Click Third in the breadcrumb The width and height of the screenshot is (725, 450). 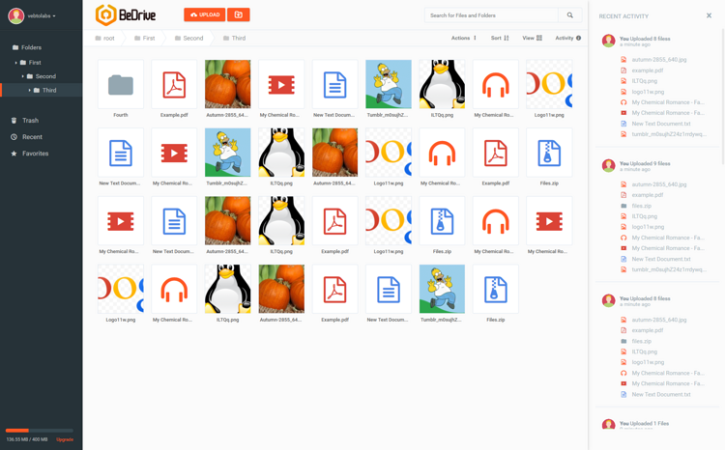pos(235,39)
